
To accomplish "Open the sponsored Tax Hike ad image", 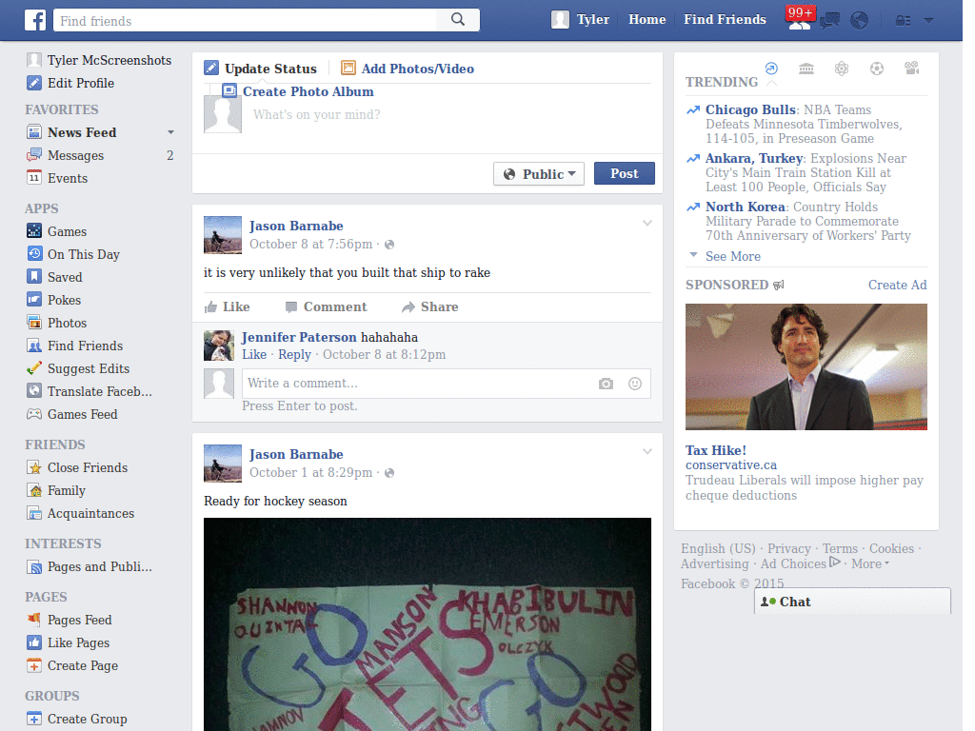I will click(806, 366).
